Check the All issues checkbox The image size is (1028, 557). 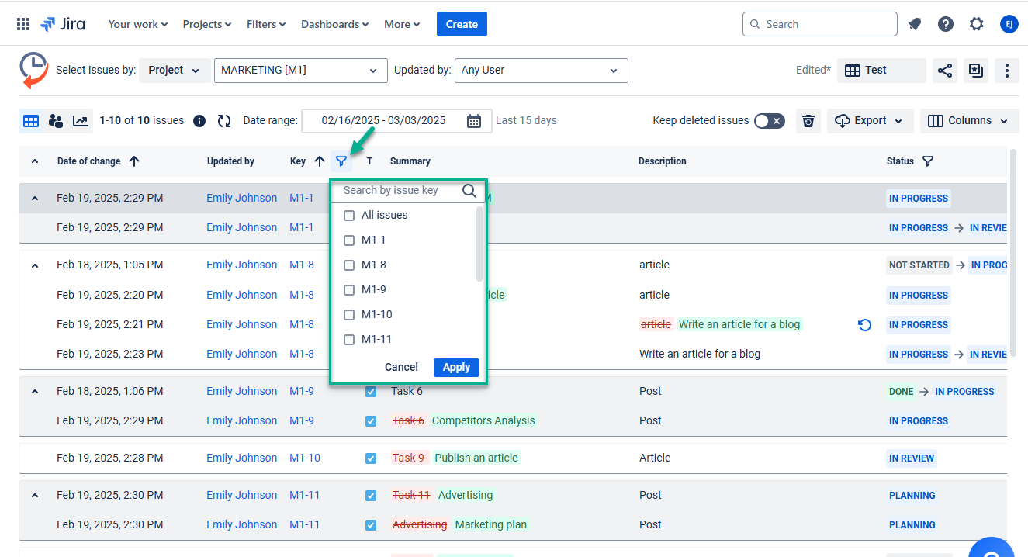tap(349, 216)
